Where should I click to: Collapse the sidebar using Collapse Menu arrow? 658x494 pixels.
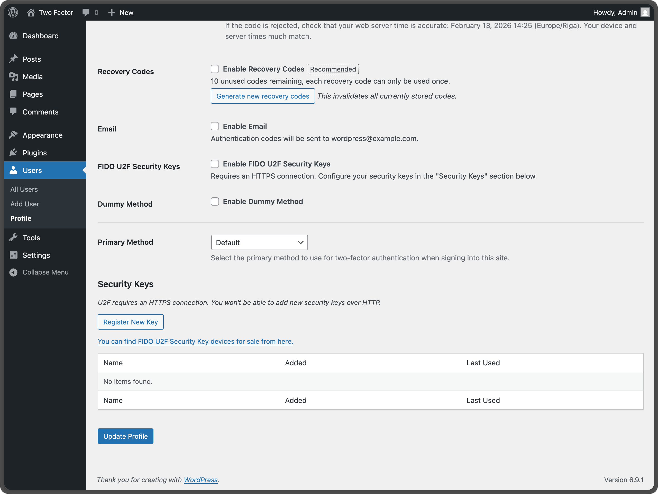click(x=13, y=272)
